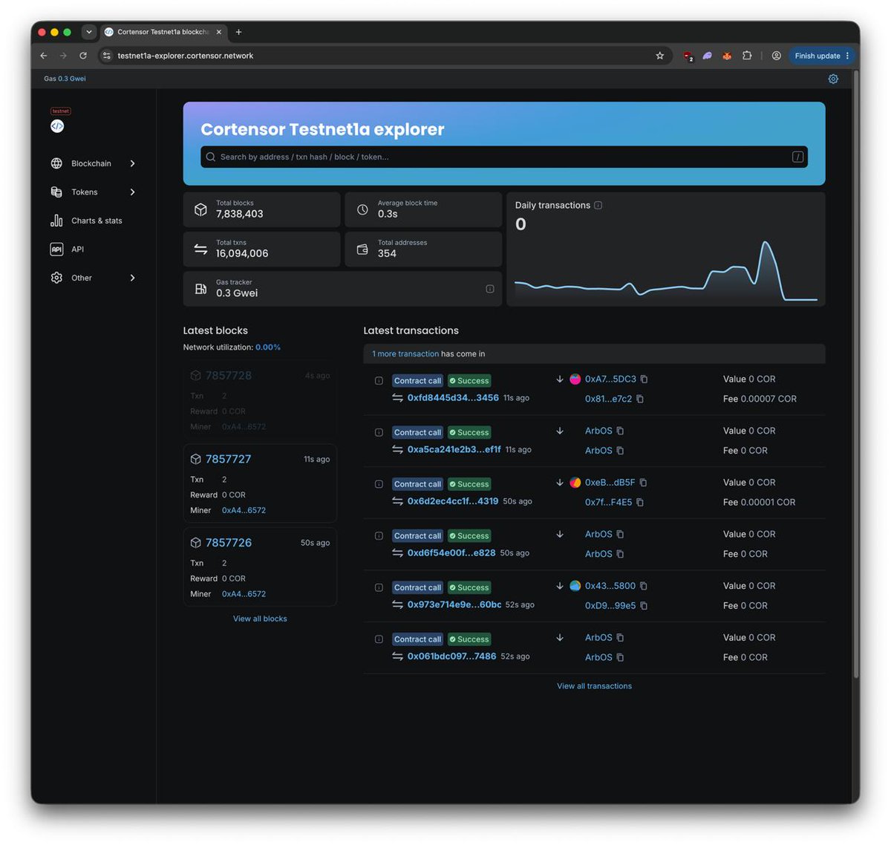Open transaction 0x973e714e9e...60bc

454,604
